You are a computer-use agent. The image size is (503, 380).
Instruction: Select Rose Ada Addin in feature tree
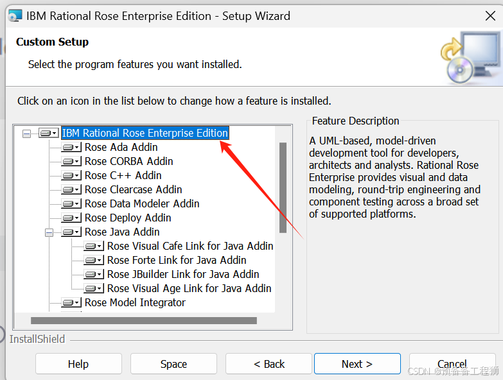point(121,148)
